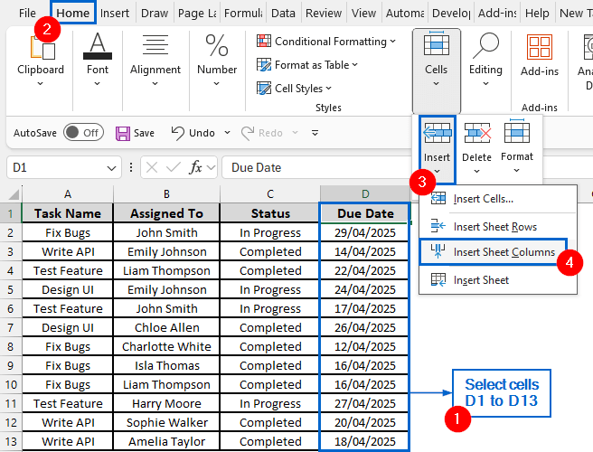Click the Add-ins grid icon
The image size is (593, 452).
click(x=540, y=47)
